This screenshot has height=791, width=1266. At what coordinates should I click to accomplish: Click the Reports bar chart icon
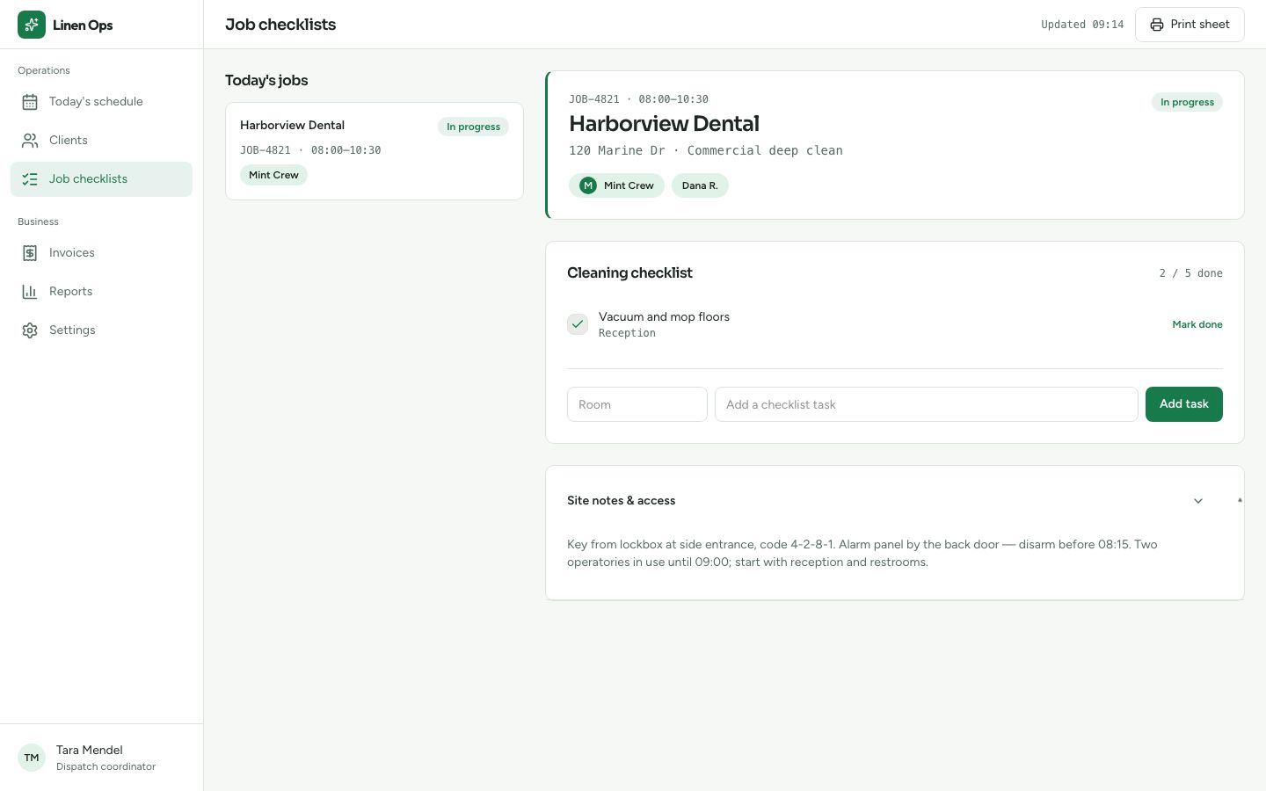30,292
